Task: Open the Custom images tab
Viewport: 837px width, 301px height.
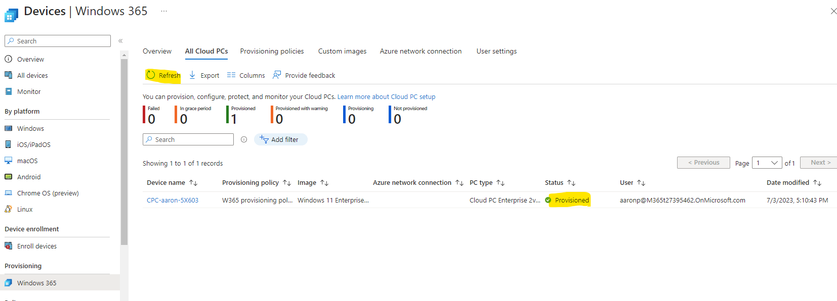Action: coord(342,51)
